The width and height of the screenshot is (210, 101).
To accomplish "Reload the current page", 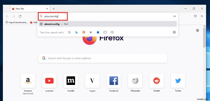I will pos(20,16).
